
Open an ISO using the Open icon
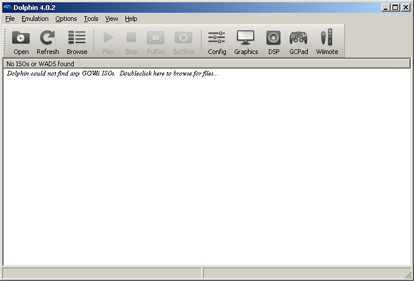pos(21,41)
